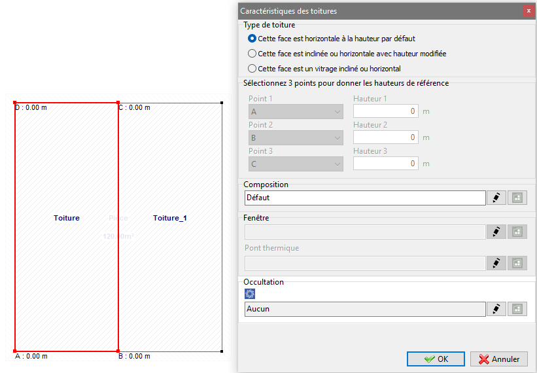The image size is (537, 373).
Task: Close the Caractéristiques des toitures dialog
Action: (x=528, y=11)
